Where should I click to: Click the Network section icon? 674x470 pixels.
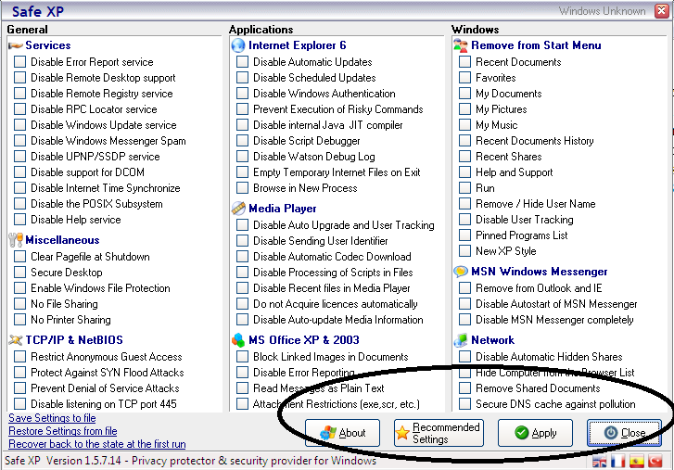tap(461, 340)
